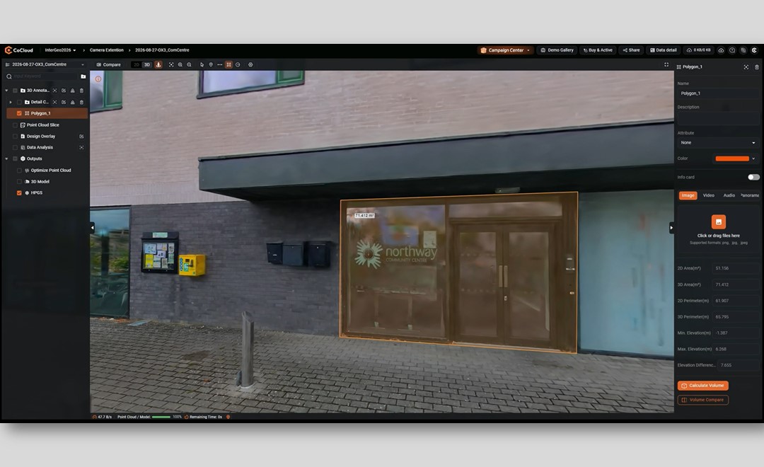The image size is (764, 467).
Task: Open the Campaign Center dropdown
Action: (x=505, y=50)
